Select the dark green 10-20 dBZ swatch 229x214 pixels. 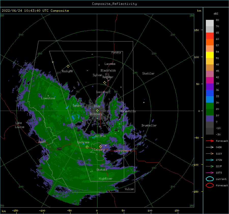210,112
